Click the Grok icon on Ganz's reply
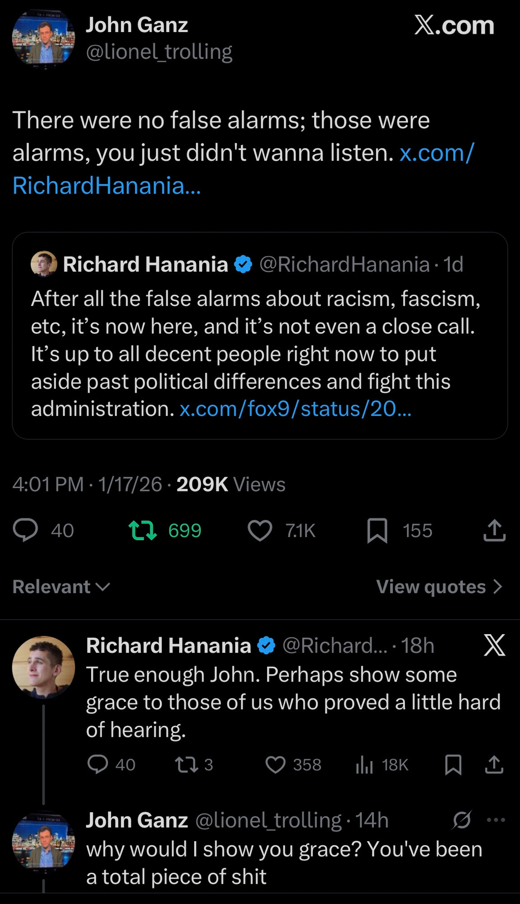 click(462, 820)
